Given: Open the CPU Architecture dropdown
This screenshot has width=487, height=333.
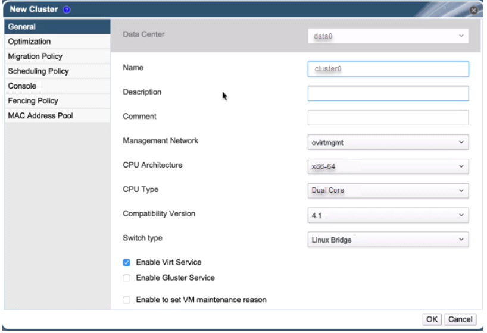Looking at the screenshot, I should pyautogui.click(x=388, y=166).
